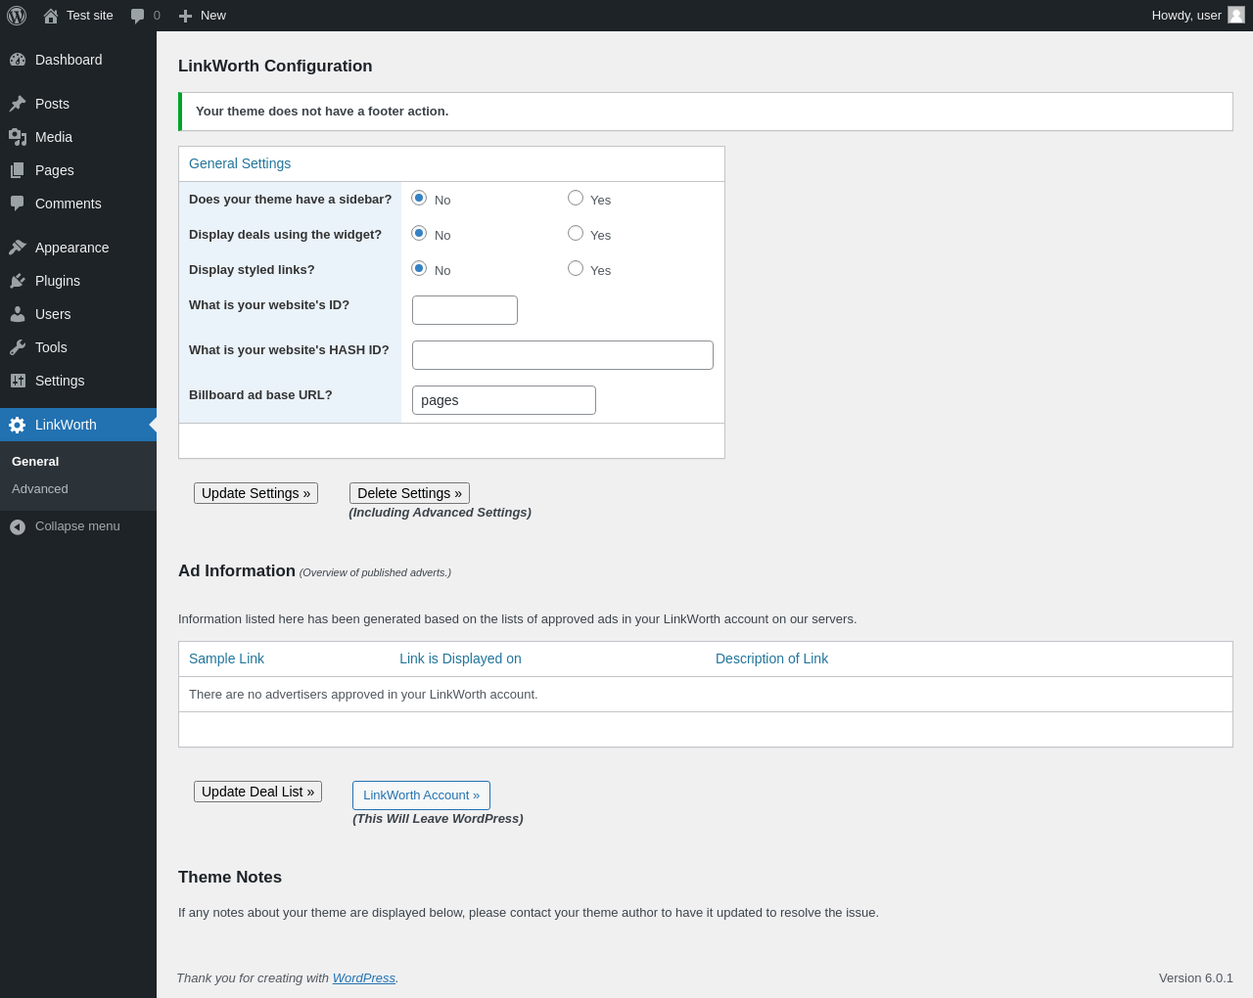Viewport: 1253px width, 998px height.
Task: Select Yes for display deals using widget
Action: coord(576,233)
